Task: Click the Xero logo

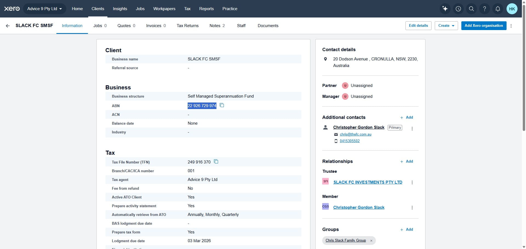Action: tap(12, 9)
